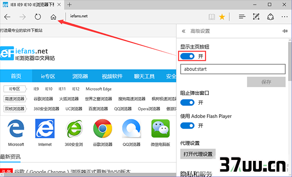Open the 微信电脑版 WeChat icon
This screenshot has height=177, width=292.
(x=161, y=129)
